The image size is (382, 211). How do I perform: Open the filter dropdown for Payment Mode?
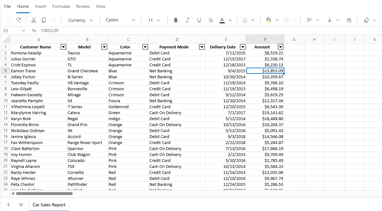click(x=202, y=47)
